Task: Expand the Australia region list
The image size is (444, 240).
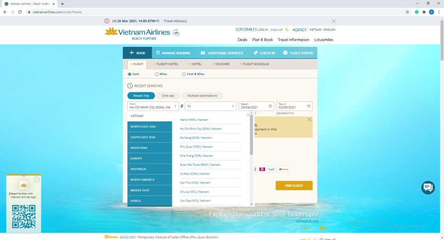Action: (149, 169)
